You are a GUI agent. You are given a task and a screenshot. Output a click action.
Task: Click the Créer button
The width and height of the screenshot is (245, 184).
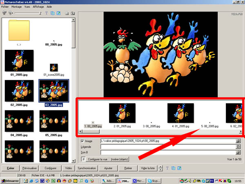(x=11, y=168)
